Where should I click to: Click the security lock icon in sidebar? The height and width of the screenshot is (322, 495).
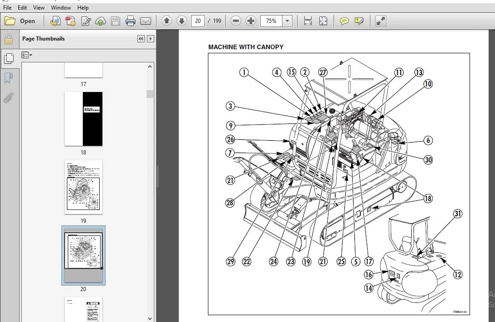point(9,39)
